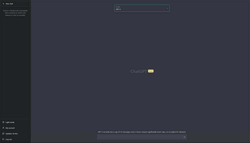The height and width of the screenshot is (143, 250).
Task: Expand the Model dropdown chevron arrow
Action: tap(167, 8)
